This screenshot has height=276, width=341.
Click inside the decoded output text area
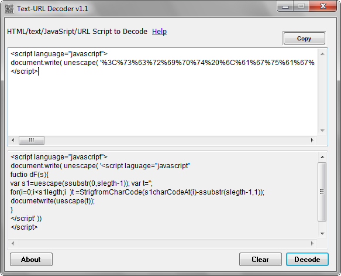click(x=163, y=195)
